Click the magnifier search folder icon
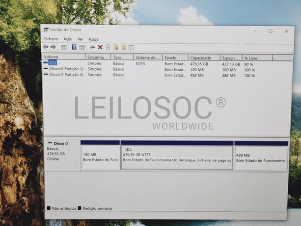 [x=124, y=47]
